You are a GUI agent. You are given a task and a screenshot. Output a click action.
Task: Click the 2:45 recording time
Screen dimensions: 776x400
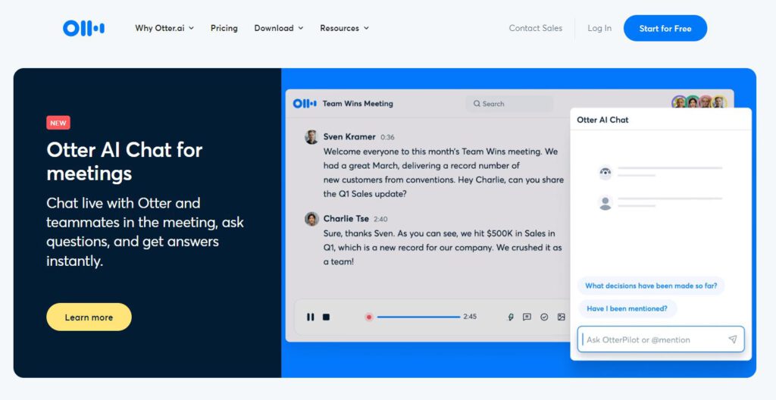470,317
